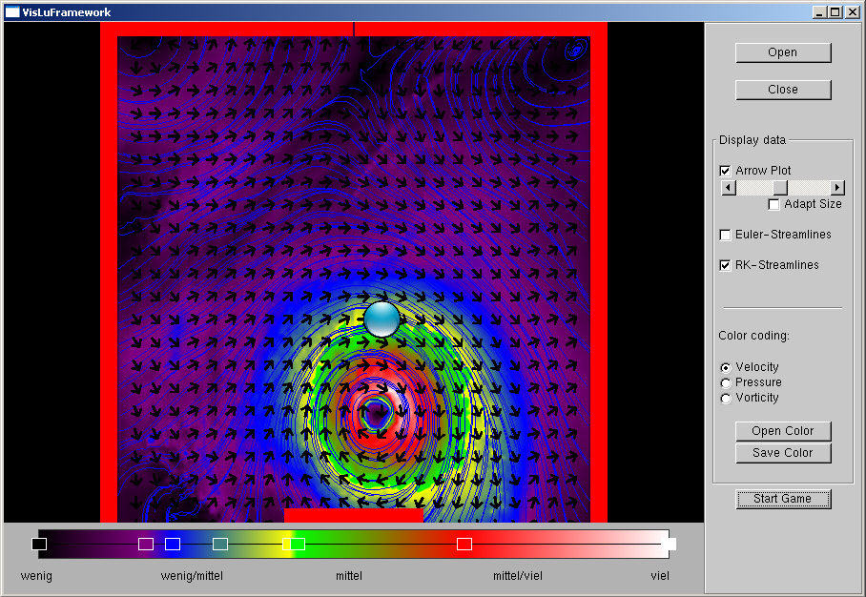
Task: Select the white color stop at viel
Action: coord(670,544)
